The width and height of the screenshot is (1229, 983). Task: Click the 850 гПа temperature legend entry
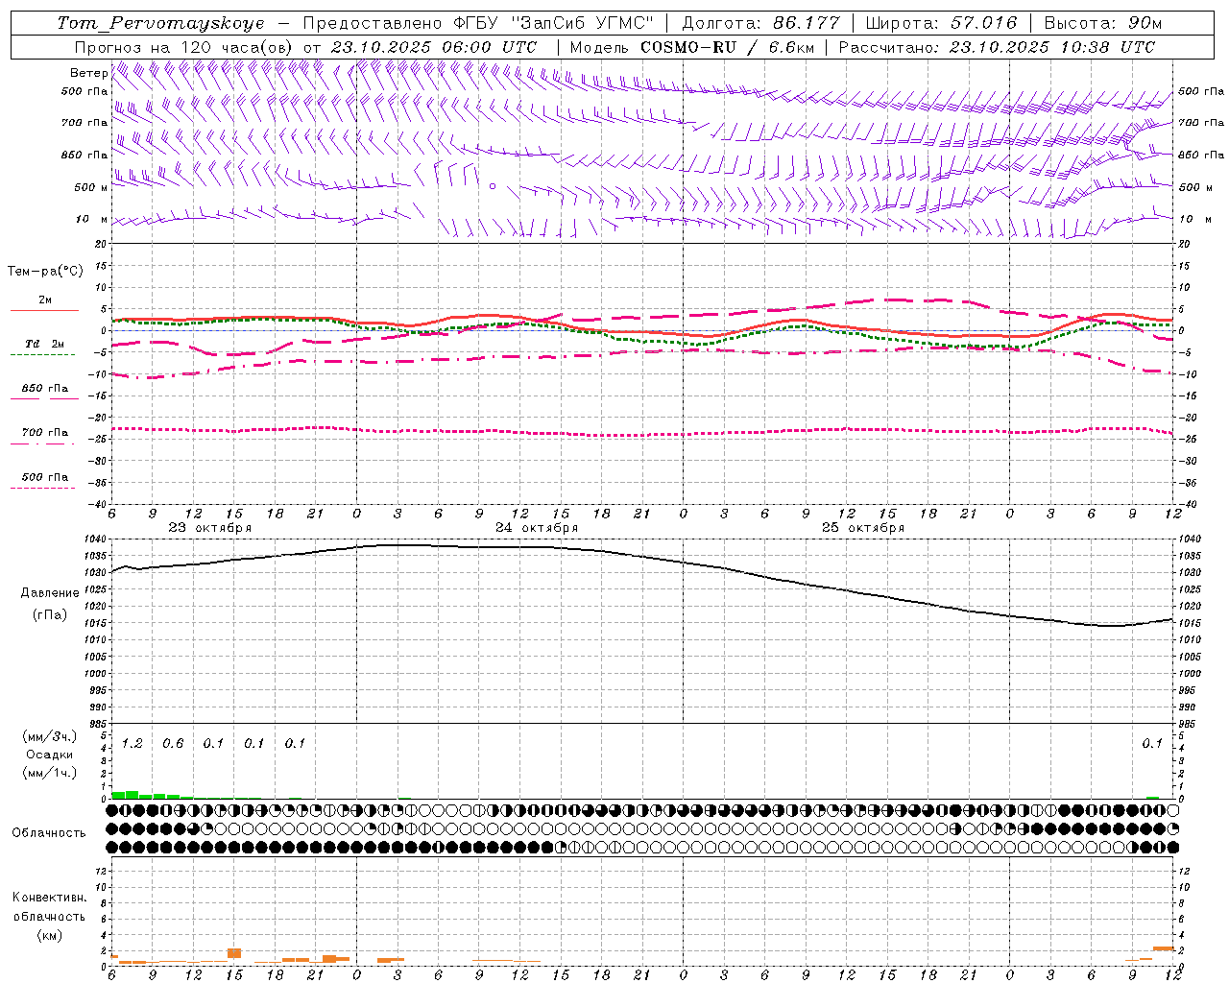tap(44, 389)
